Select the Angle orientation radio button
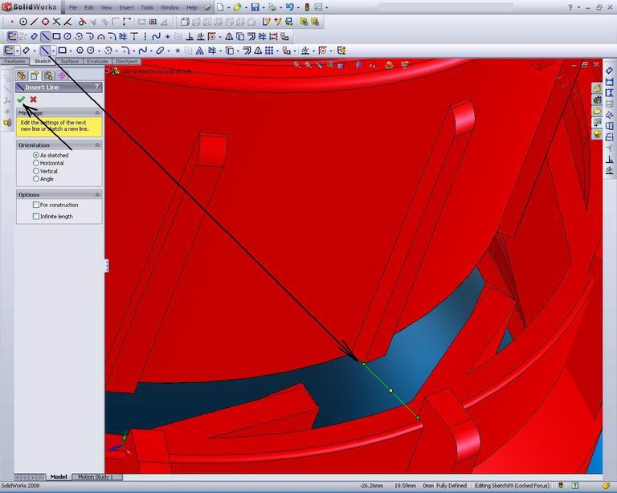Viewport: 617px width, 493px height. click(x=36, y=179)
